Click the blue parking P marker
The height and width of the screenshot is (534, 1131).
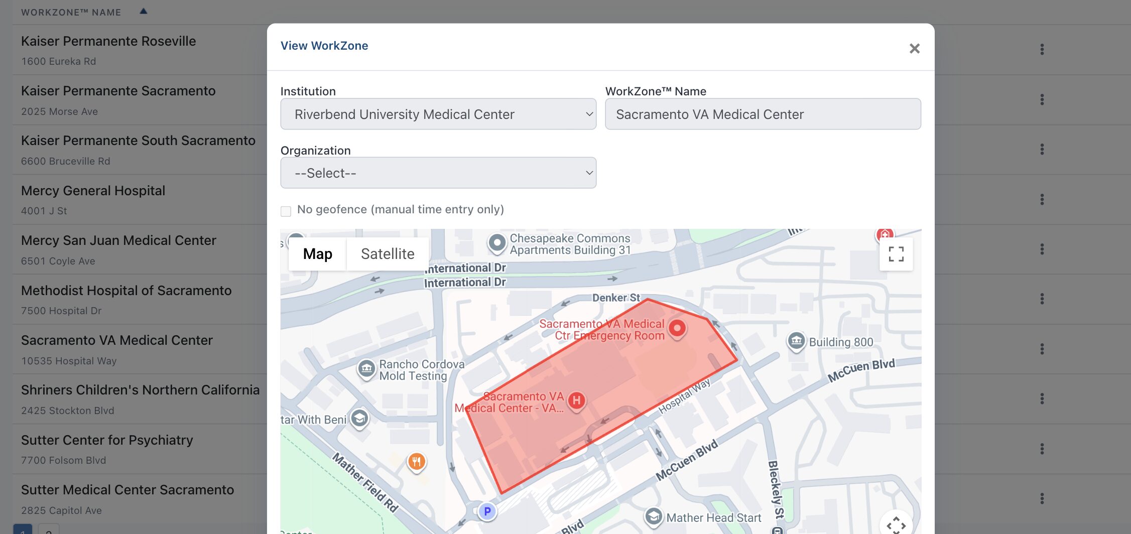487,511
